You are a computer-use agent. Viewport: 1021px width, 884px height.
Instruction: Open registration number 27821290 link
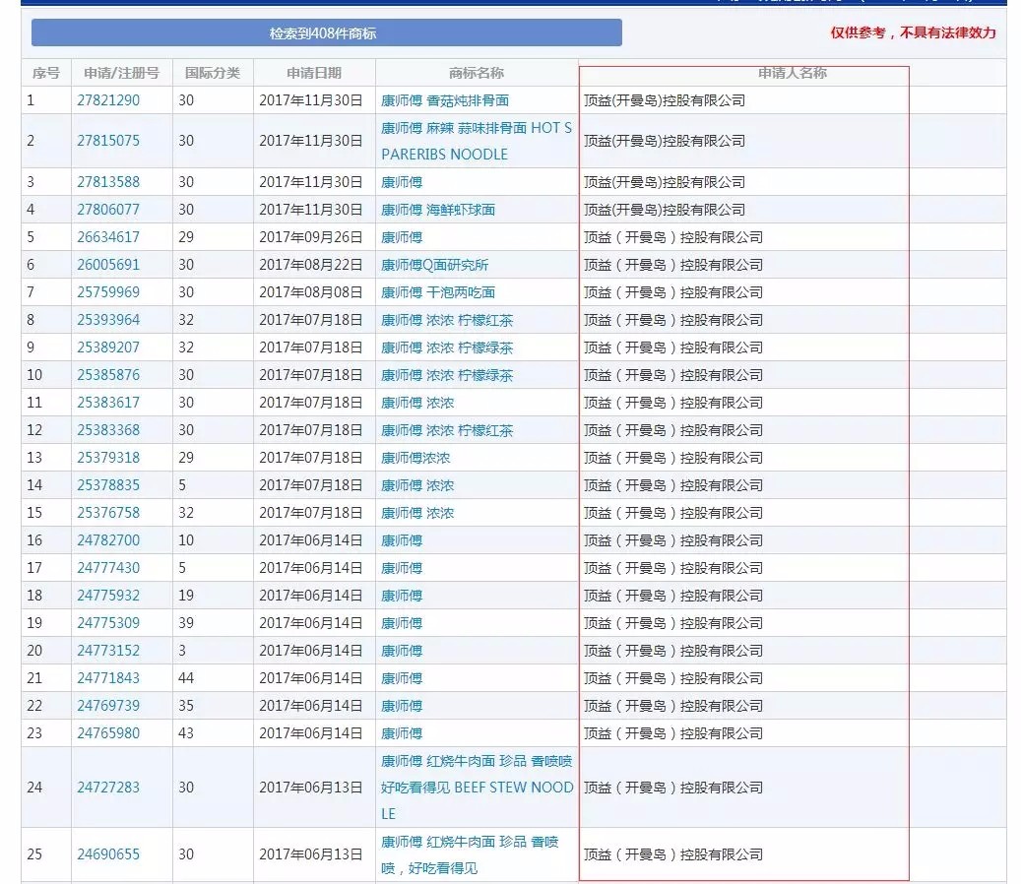[108, 100]
